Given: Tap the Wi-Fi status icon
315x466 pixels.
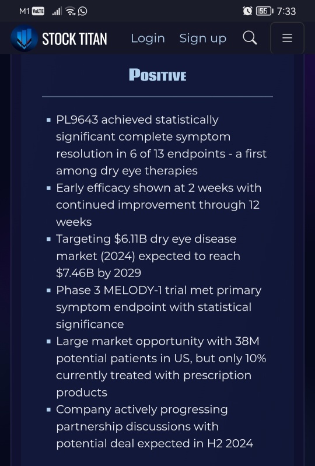Looking at the screenshot, I should pos(71,11).
